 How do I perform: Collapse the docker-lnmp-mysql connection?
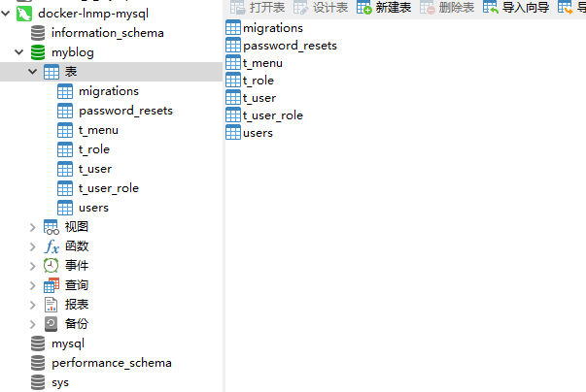point(5,14)
